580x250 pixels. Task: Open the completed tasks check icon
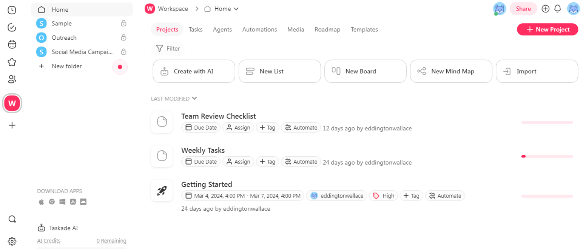tap(12, 27)
